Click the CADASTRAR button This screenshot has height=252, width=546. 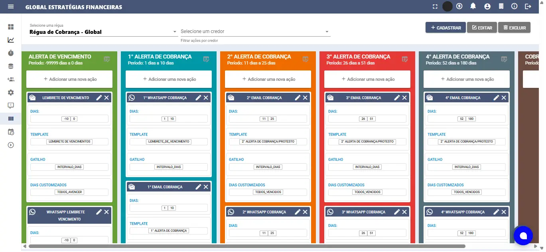pos(445,28)
